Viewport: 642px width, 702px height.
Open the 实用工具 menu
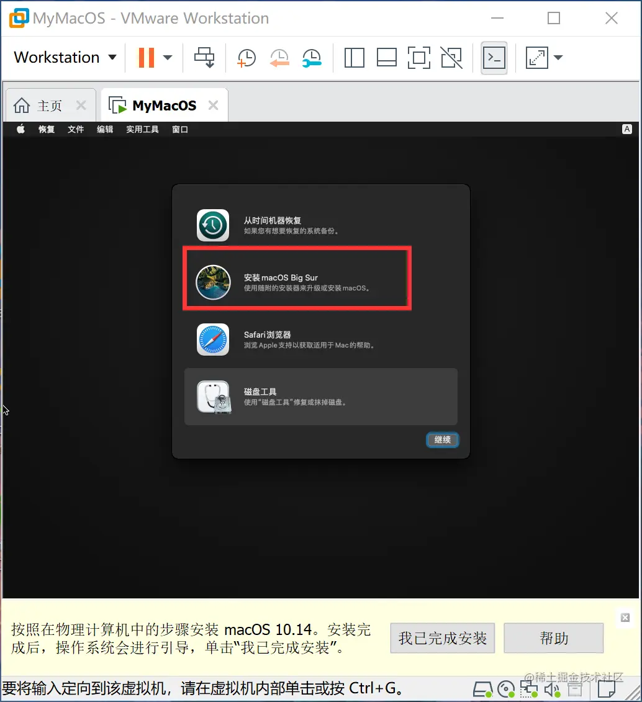point(142,129)
